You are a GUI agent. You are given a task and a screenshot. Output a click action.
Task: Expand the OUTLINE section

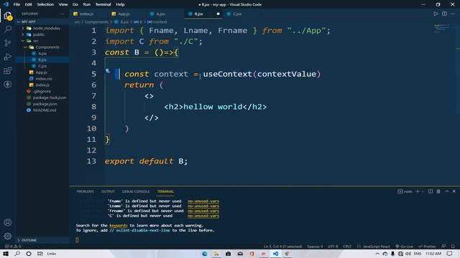pos(19,240)
